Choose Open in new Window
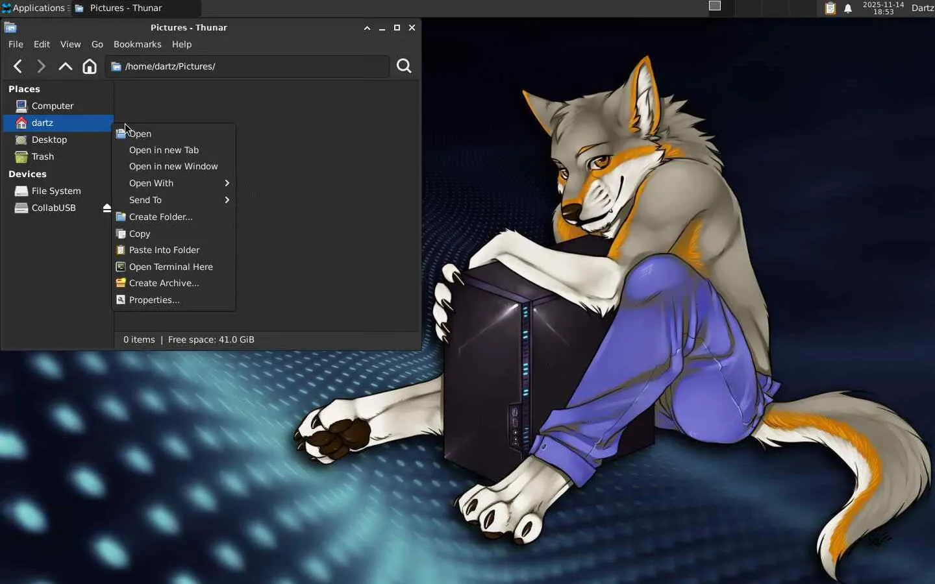 pyautogui.click(x=173, y=167)
